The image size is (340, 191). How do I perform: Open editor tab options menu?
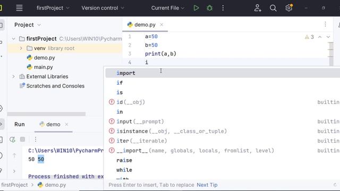[325, 24]
